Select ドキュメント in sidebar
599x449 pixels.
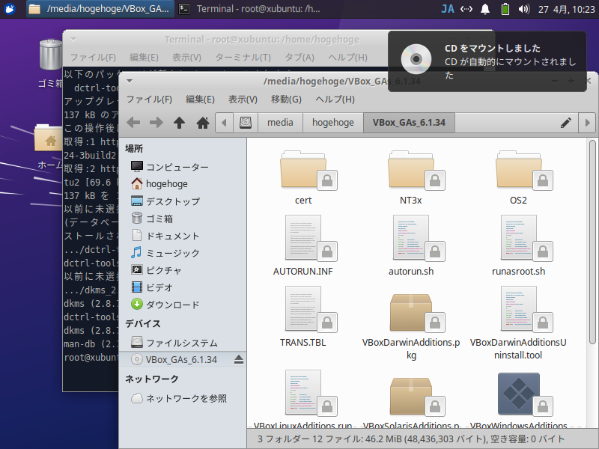click(x=183, y=236)
